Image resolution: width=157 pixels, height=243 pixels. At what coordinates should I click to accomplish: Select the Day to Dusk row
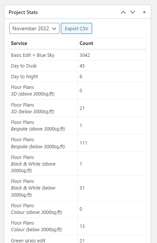77,66
